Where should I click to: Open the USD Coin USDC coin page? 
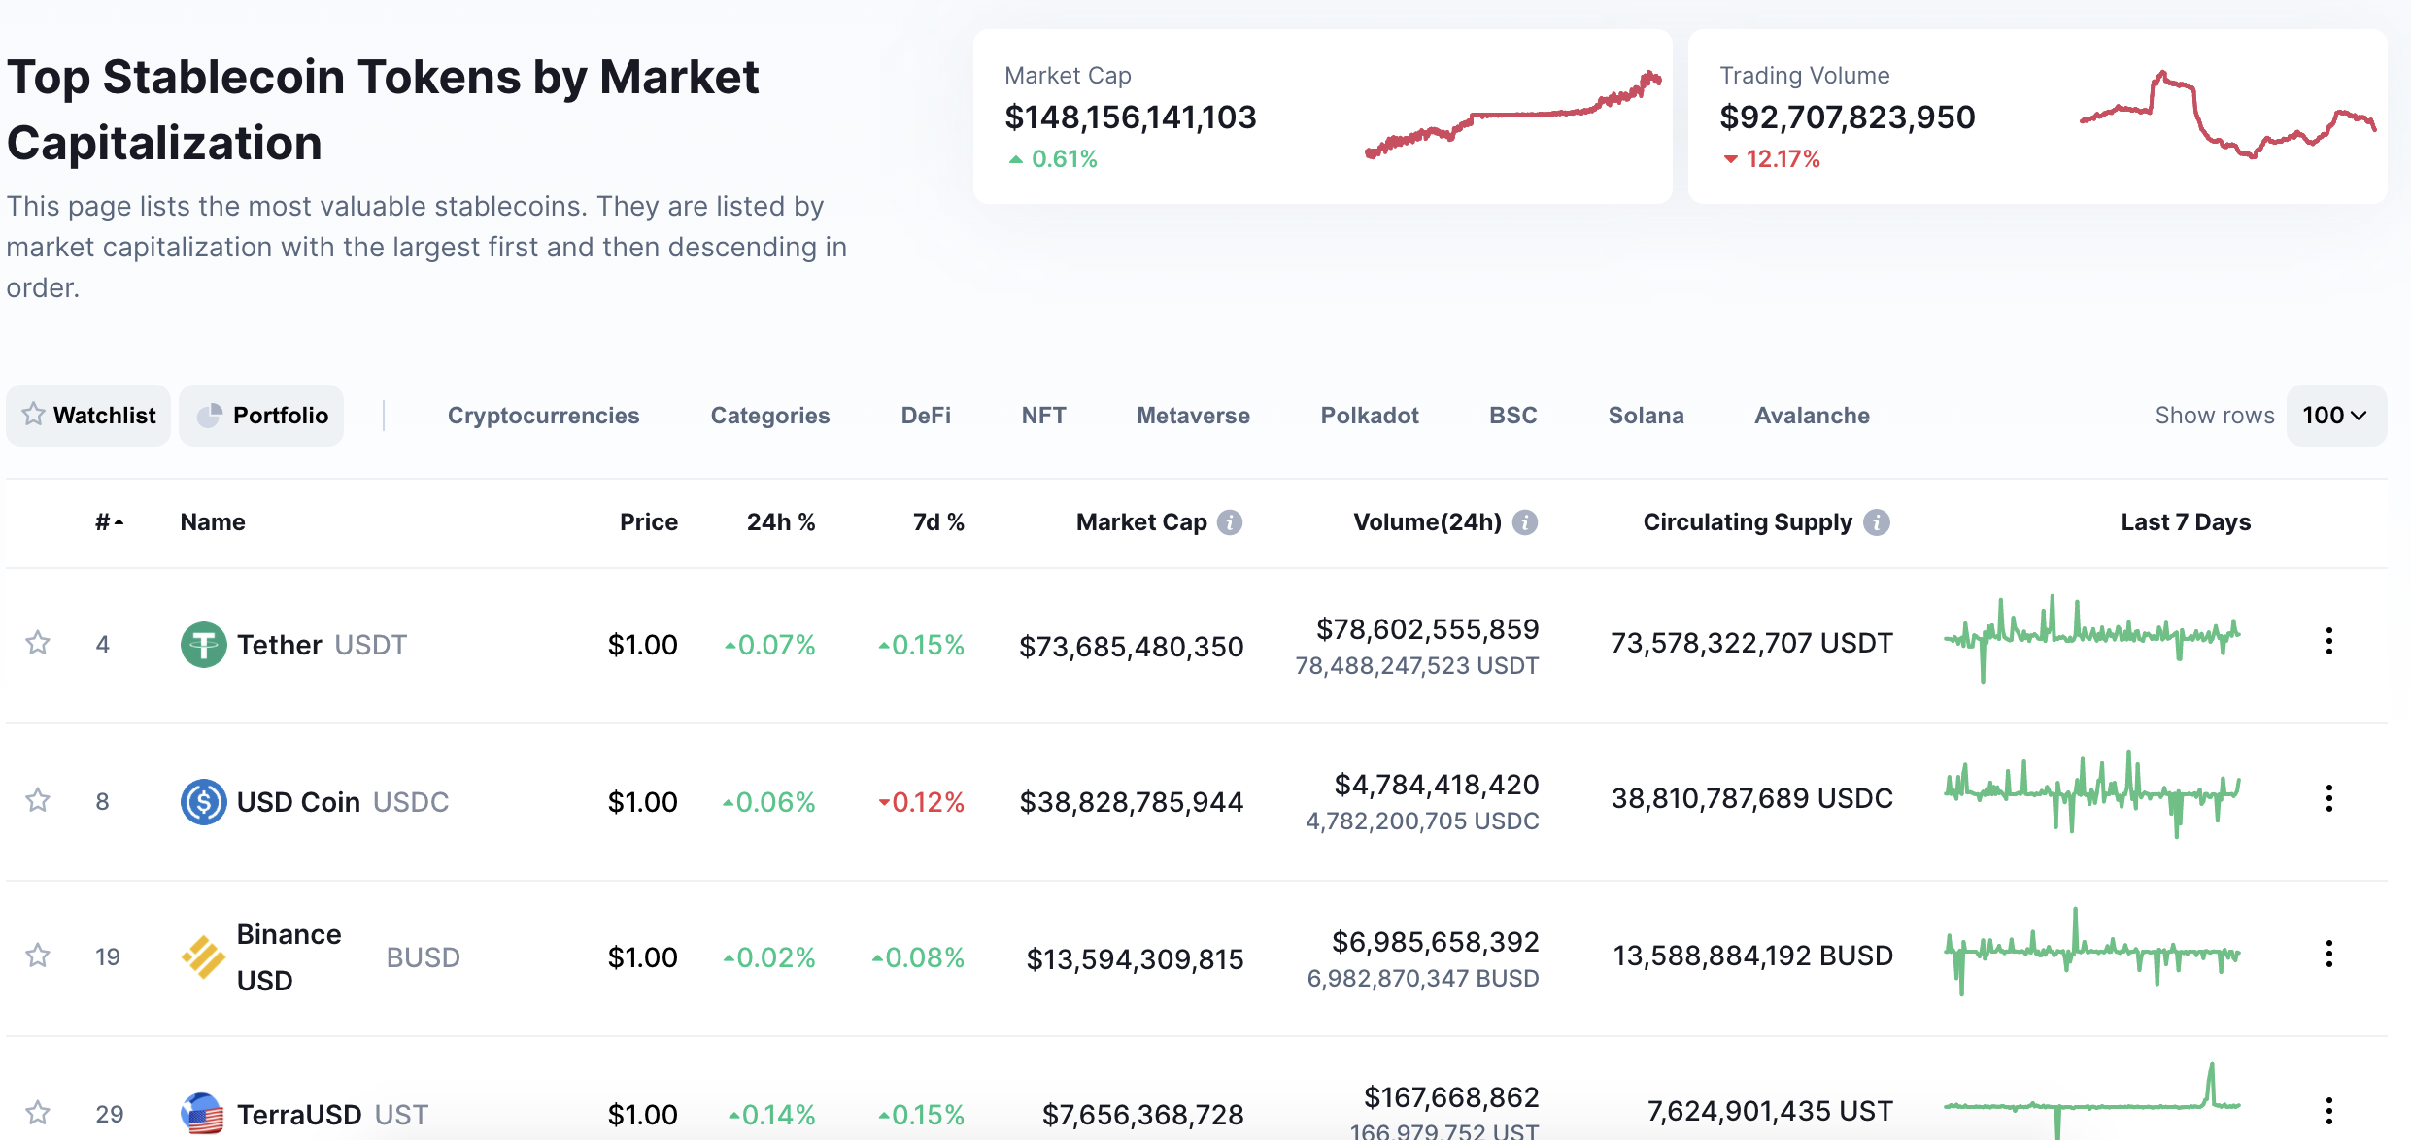coord(343,802)
